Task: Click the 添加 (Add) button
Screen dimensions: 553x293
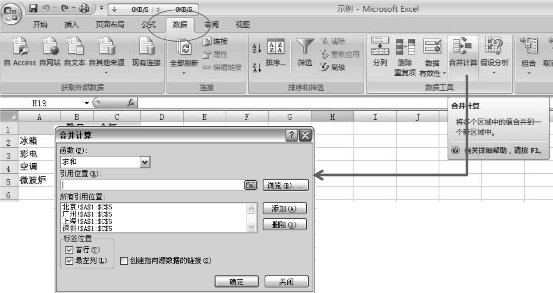Action: 285,209
